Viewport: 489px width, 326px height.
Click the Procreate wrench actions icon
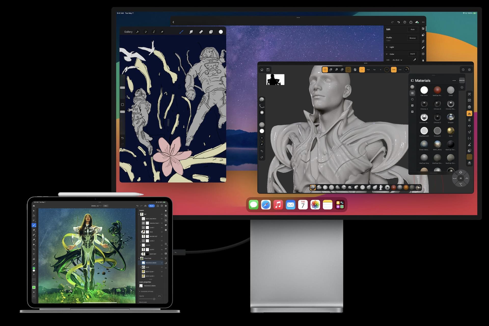click(x=138, y=32)
